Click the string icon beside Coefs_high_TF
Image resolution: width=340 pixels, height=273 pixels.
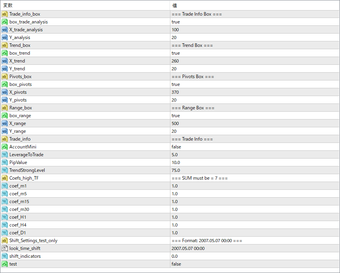pos(5,178)
